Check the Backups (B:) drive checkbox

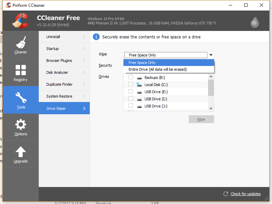[131, 77]
